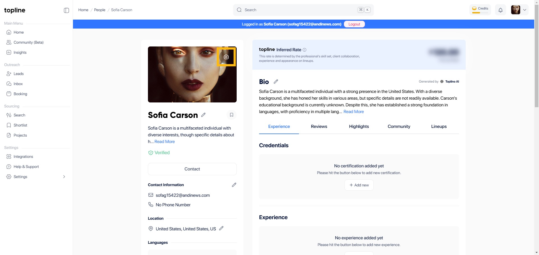Toggle the sidebar collapse button
The width and height of the screenshot is (539, 255).
[x=67, y=10]
